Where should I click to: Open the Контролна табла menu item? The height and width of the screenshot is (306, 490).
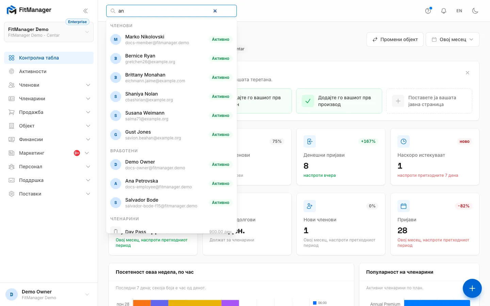click(49, 58)
